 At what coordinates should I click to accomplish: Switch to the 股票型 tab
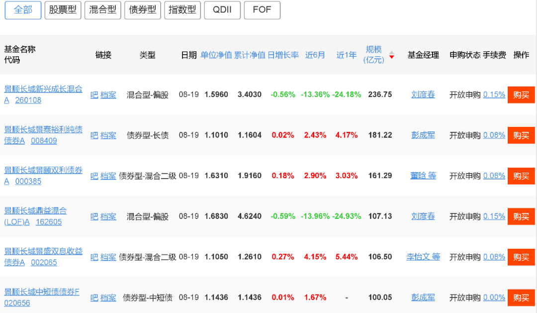coord(63,10)
